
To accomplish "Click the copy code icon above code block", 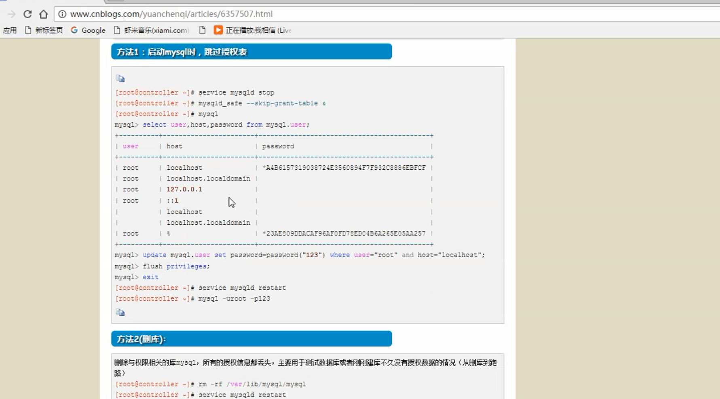I will 120,78.
